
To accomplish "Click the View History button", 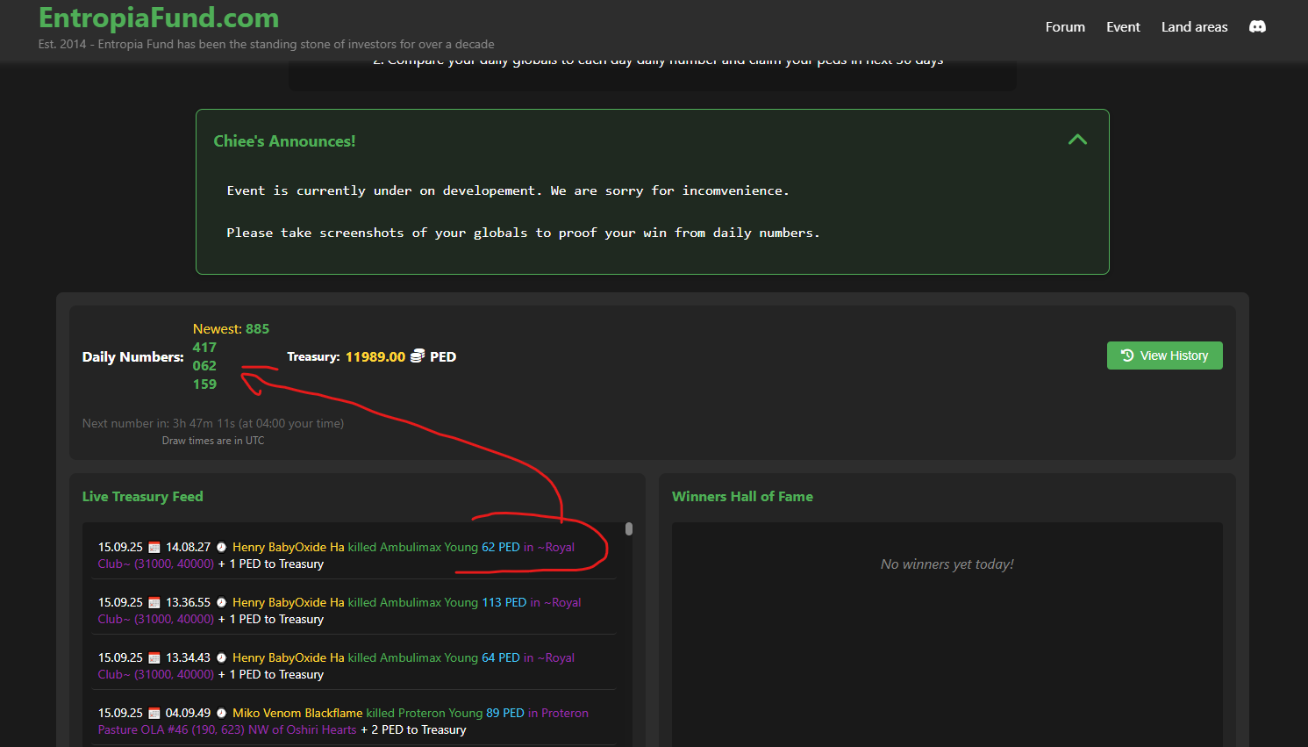I will click(1164, 356).
